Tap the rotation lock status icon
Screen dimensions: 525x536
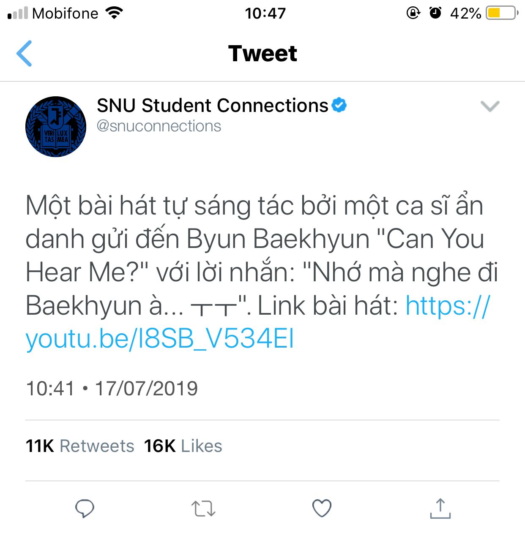click(413, 13)
